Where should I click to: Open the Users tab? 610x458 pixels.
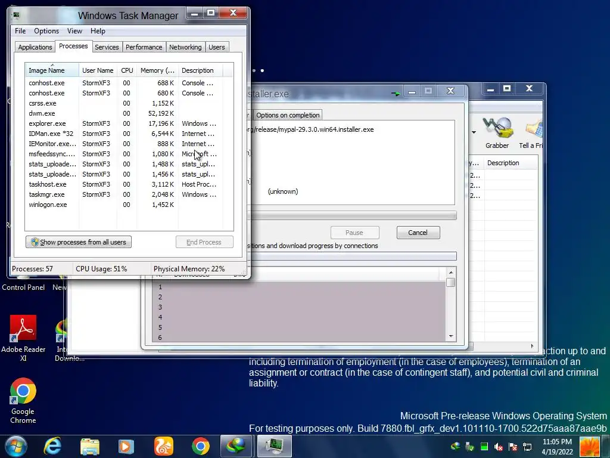tap(217, 47)
